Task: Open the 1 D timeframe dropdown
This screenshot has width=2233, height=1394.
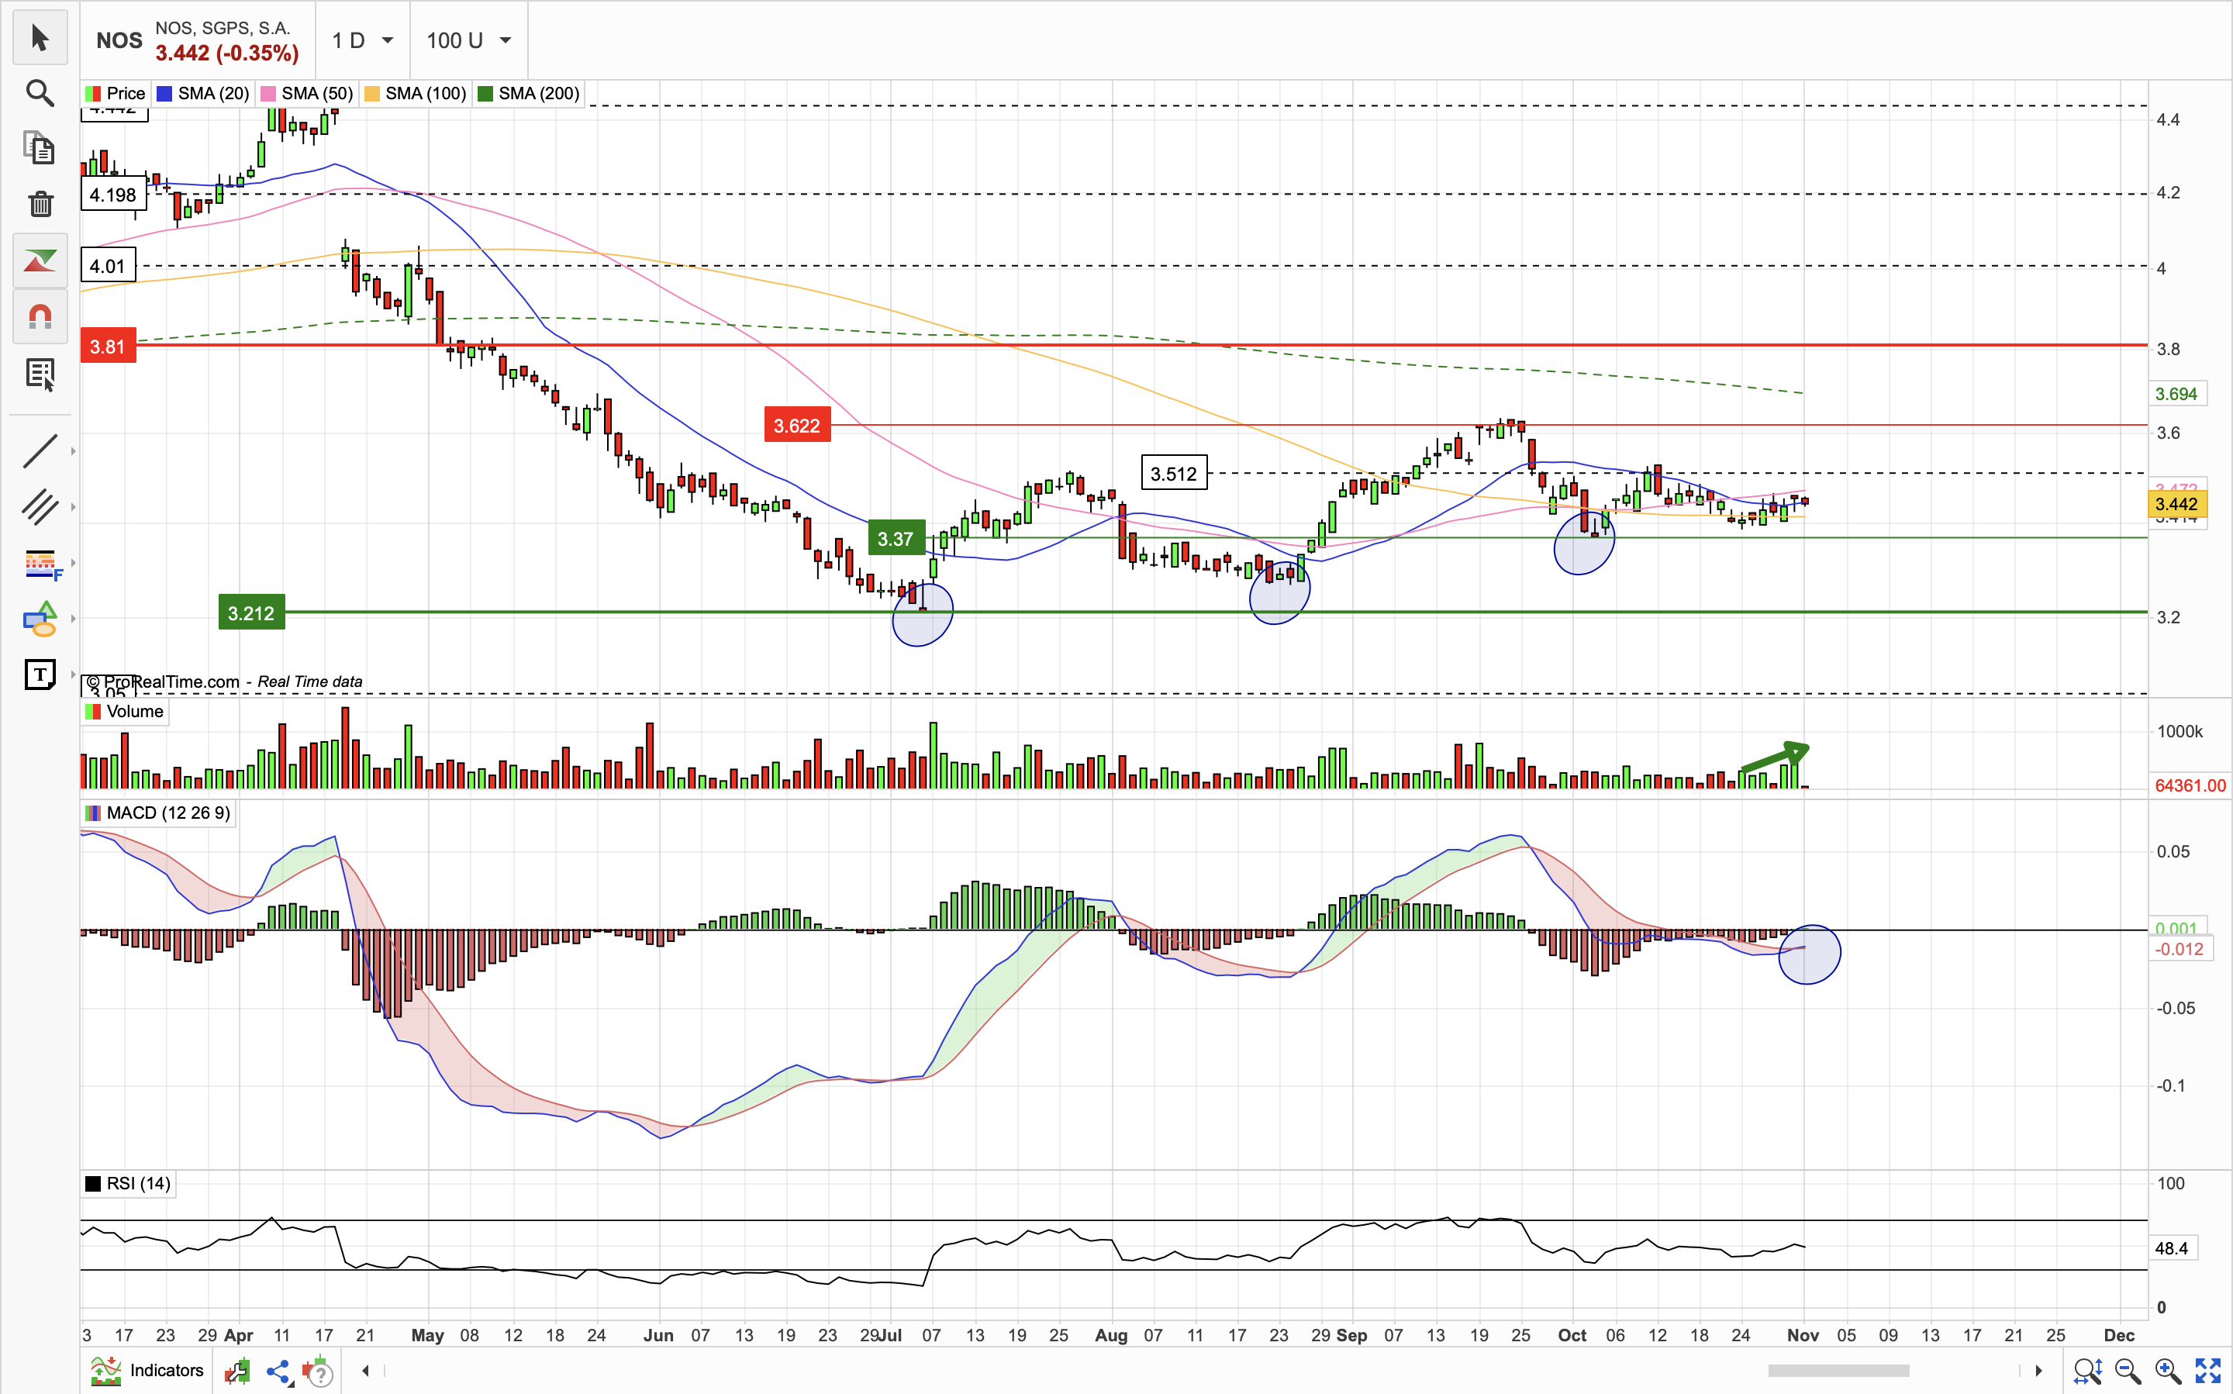Action: click(362, 40)
